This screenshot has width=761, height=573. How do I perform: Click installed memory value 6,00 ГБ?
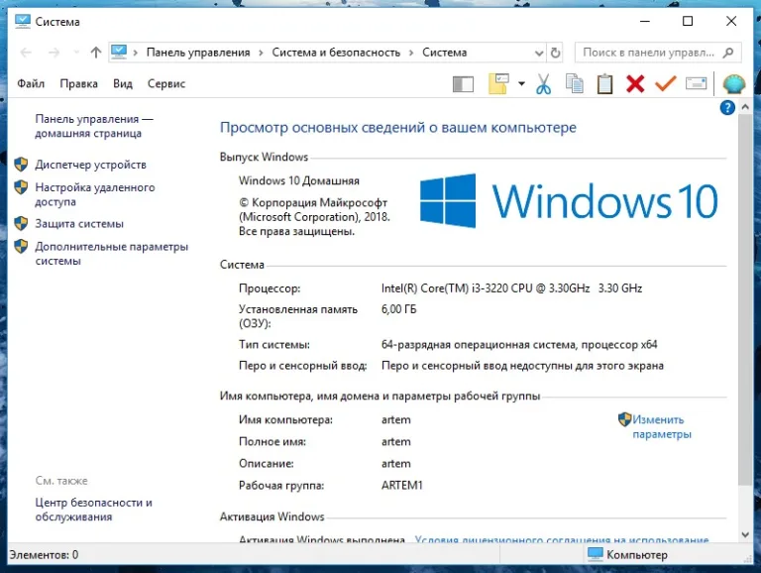tap(398, 309)
